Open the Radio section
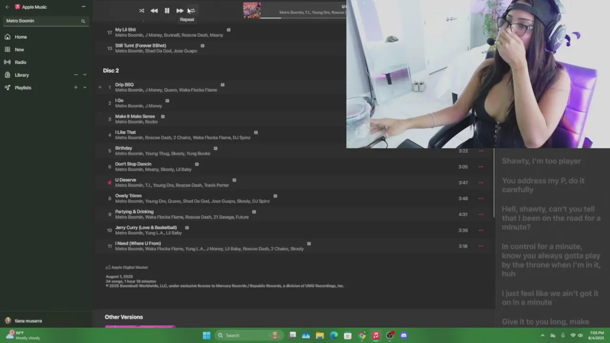This screenshot has height=343, width=610. click(x=20, y=62)
